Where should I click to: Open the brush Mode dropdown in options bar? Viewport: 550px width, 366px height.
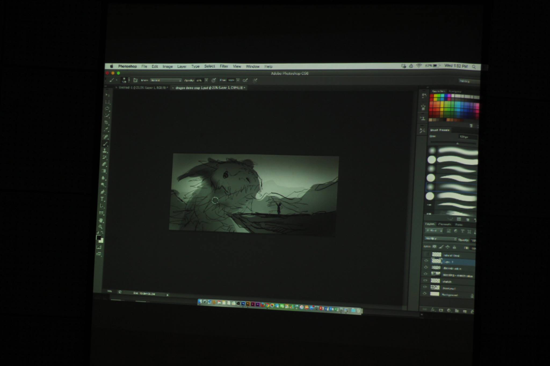pyautogui.click(x=166, y=80)
